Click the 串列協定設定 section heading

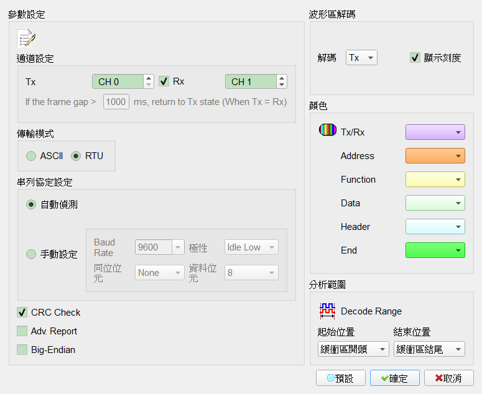coord(45,183)
